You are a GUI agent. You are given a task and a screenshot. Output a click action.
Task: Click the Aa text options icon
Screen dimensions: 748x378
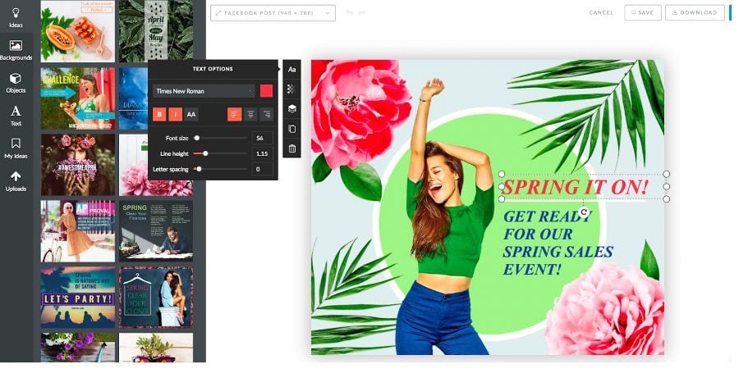(292, 69)
